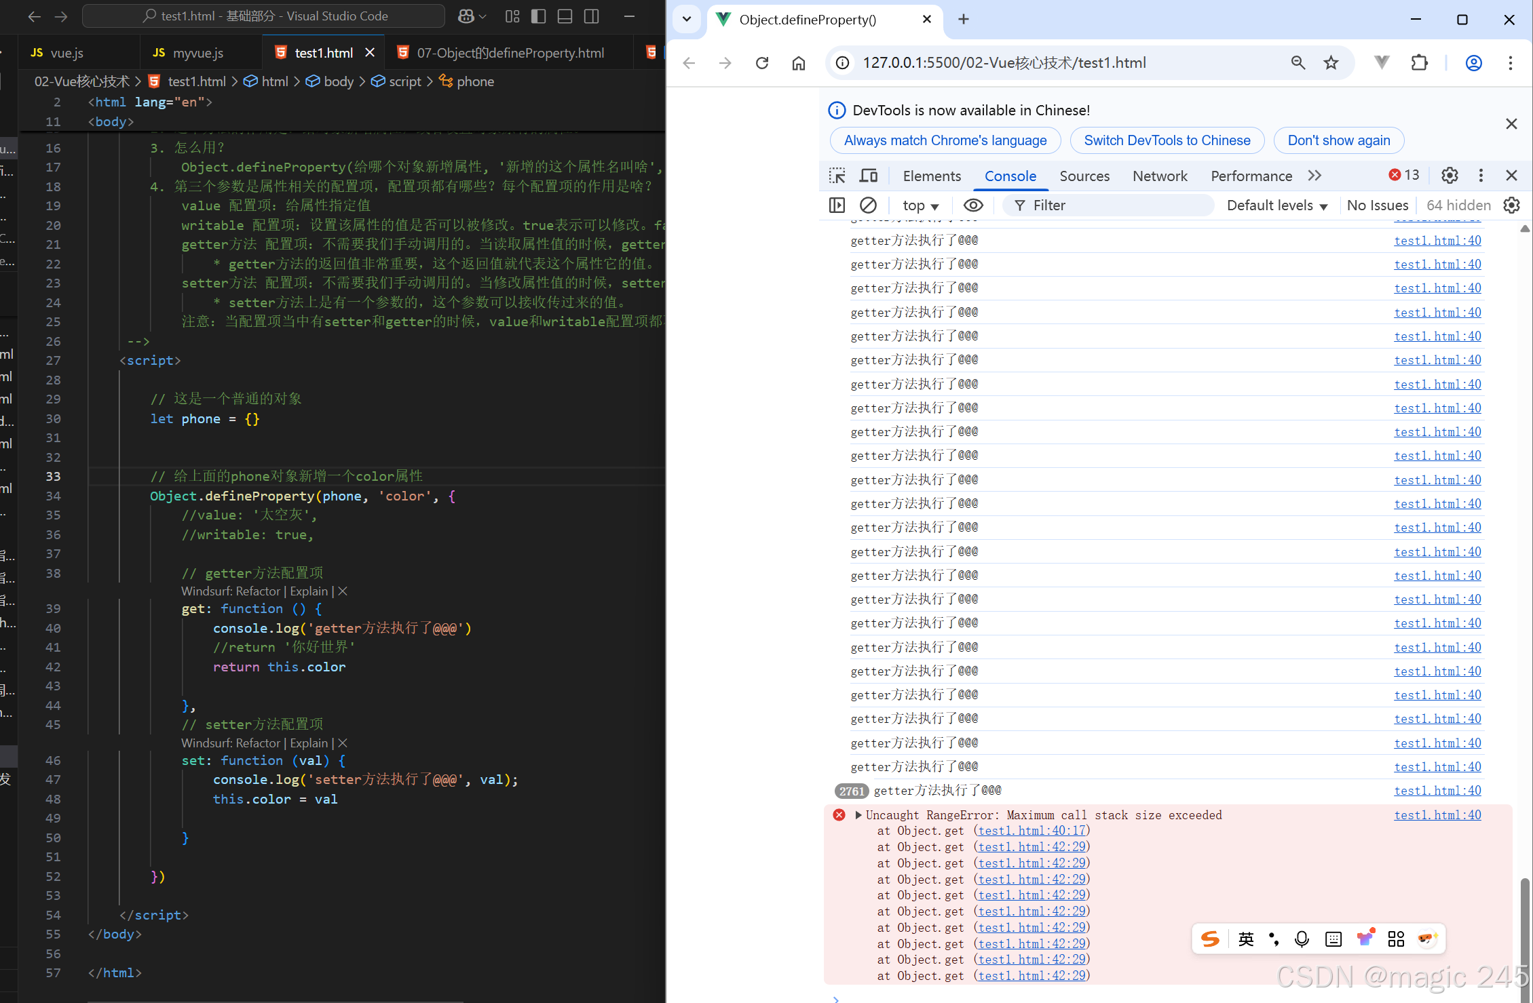Clear the console with the clear icon
Image resolution: width=1533 pixels, height=1003 pixels.
coord(868,205)
